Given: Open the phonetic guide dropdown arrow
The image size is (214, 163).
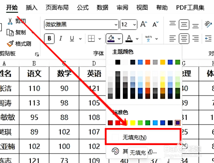Looking at the screenshot, I should click(157, 39).
